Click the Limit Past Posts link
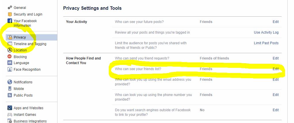 click(x=266, y=43)
